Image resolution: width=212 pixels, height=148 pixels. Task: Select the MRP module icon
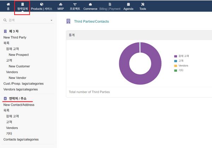(61, 4)
